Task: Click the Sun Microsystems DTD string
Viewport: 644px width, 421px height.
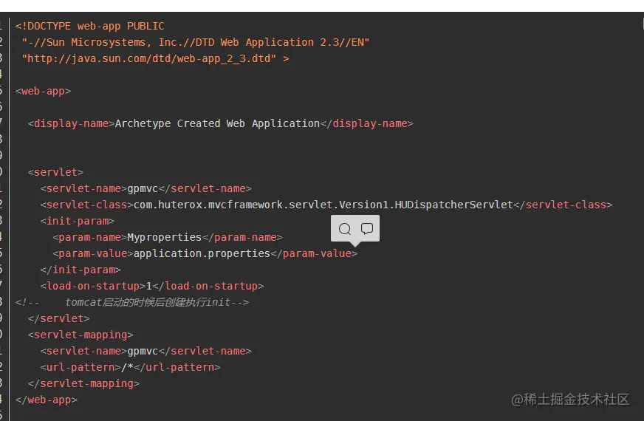Action: 196,42
